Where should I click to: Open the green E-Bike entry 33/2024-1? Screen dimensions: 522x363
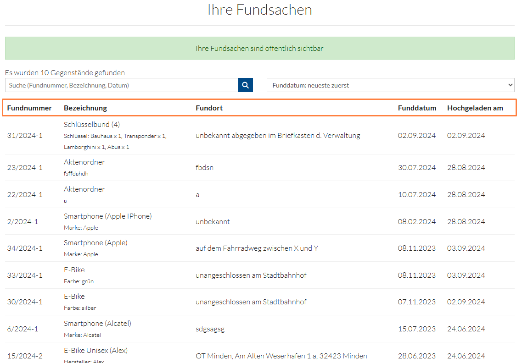(74, 270)
